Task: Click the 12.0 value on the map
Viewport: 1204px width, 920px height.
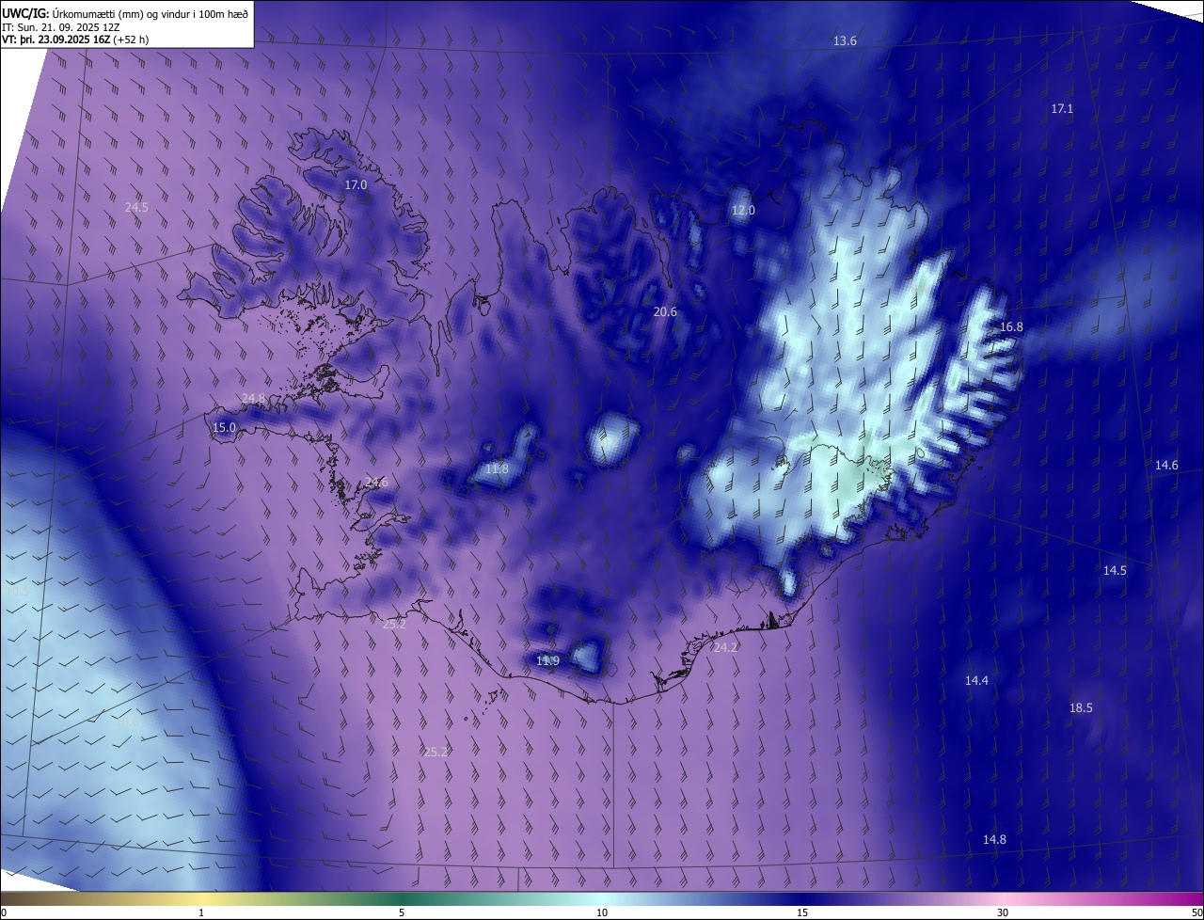Action: coord(743,211)
